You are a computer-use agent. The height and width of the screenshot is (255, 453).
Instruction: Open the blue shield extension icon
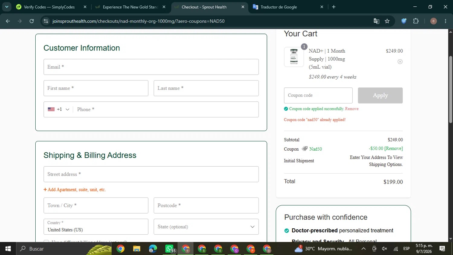coord(404,21)
